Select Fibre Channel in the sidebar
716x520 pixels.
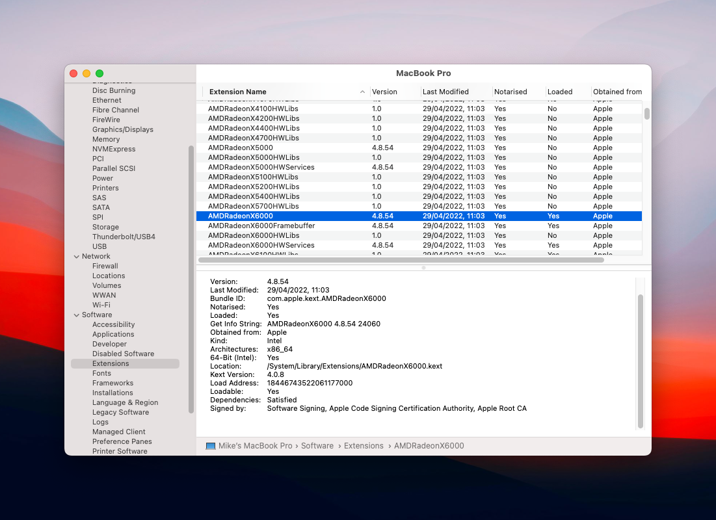(116, 110)
